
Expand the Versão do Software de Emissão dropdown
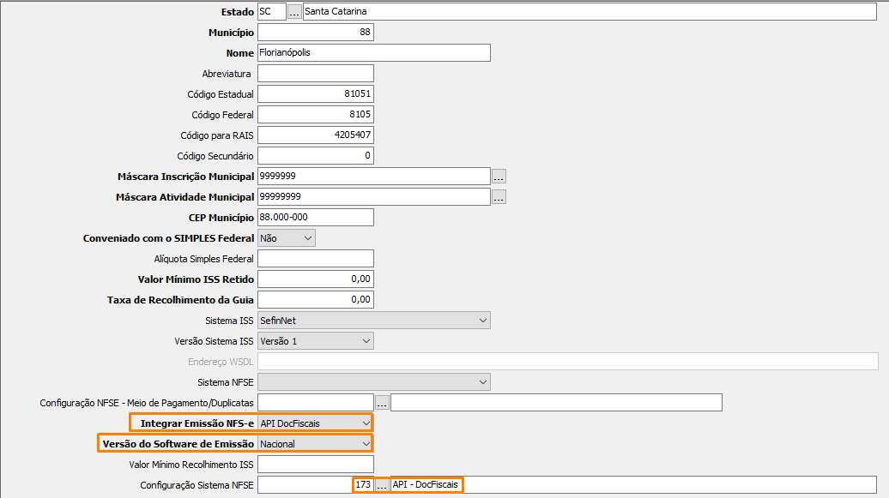coord(366,444)
